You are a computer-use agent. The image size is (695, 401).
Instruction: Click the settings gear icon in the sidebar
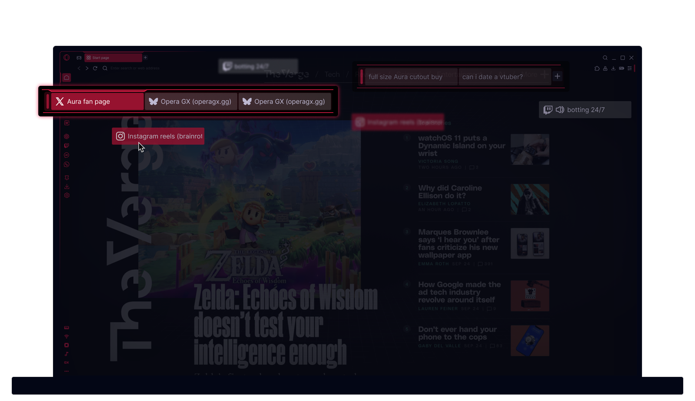coord(66,195)
